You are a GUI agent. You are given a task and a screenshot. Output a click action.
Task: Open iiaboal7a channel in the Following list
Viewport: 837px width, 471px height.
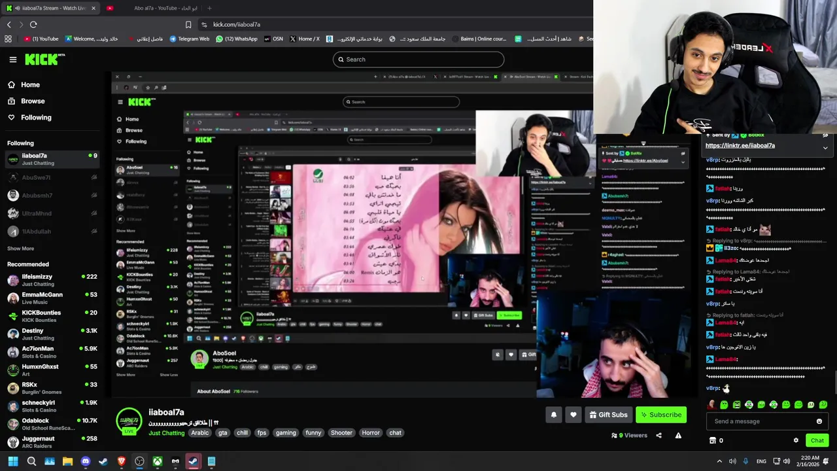51,159
